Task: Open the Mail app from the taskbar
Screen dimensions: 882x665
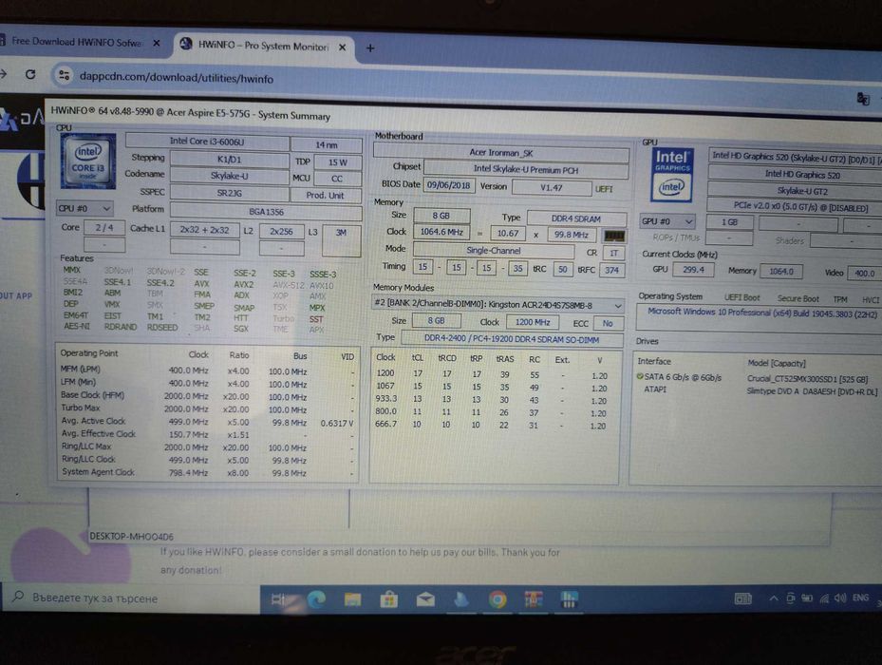Action: [x=425, y=600]
